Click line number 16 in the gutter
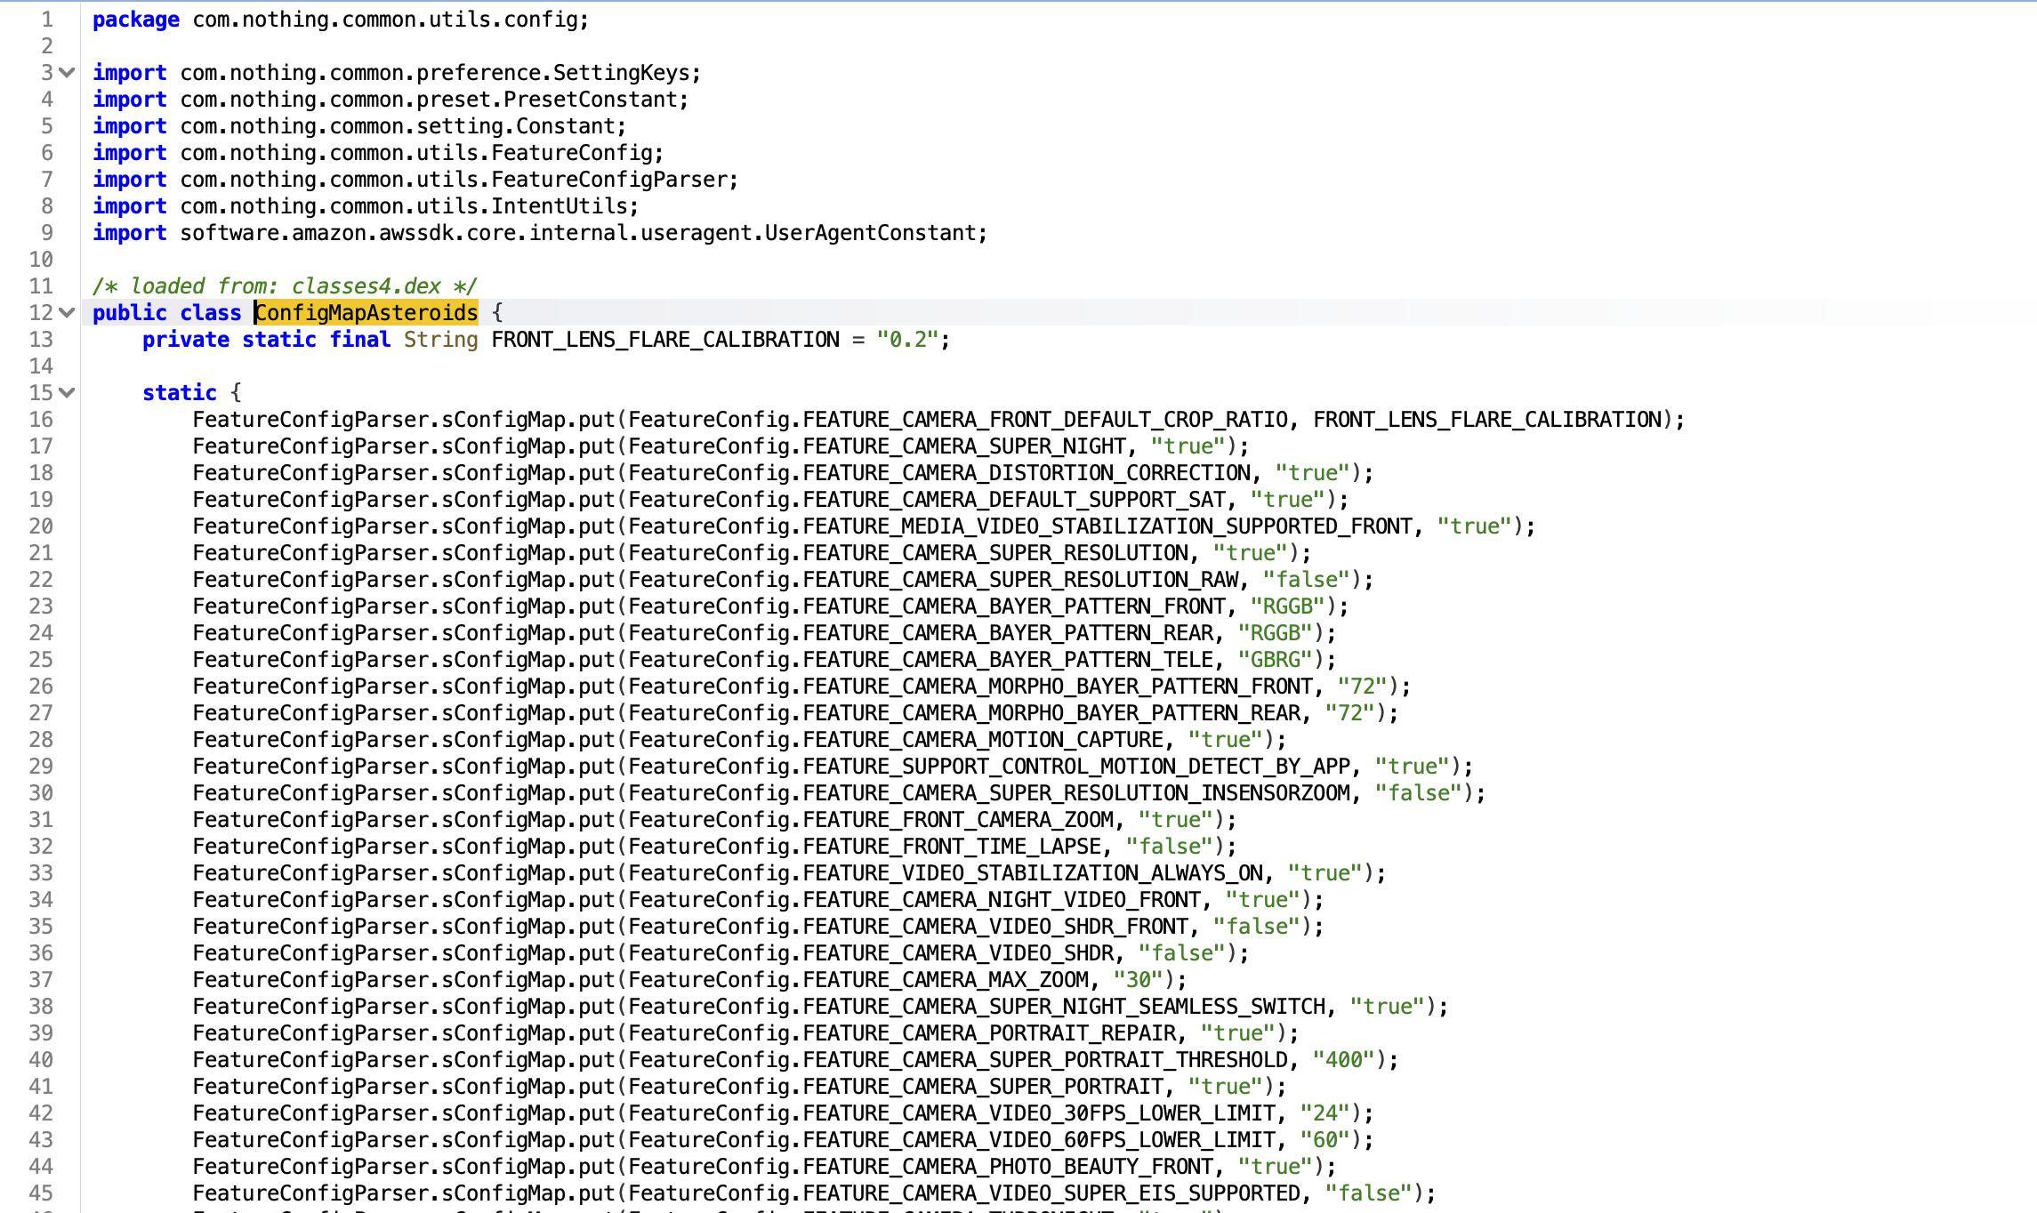Viewport: 2037px width, 1213px height. [41, 419]
